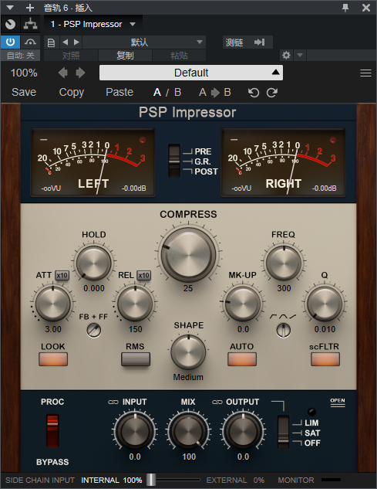377x489 pixels.
Task: Open the gear settings icon
Action: 286,56
